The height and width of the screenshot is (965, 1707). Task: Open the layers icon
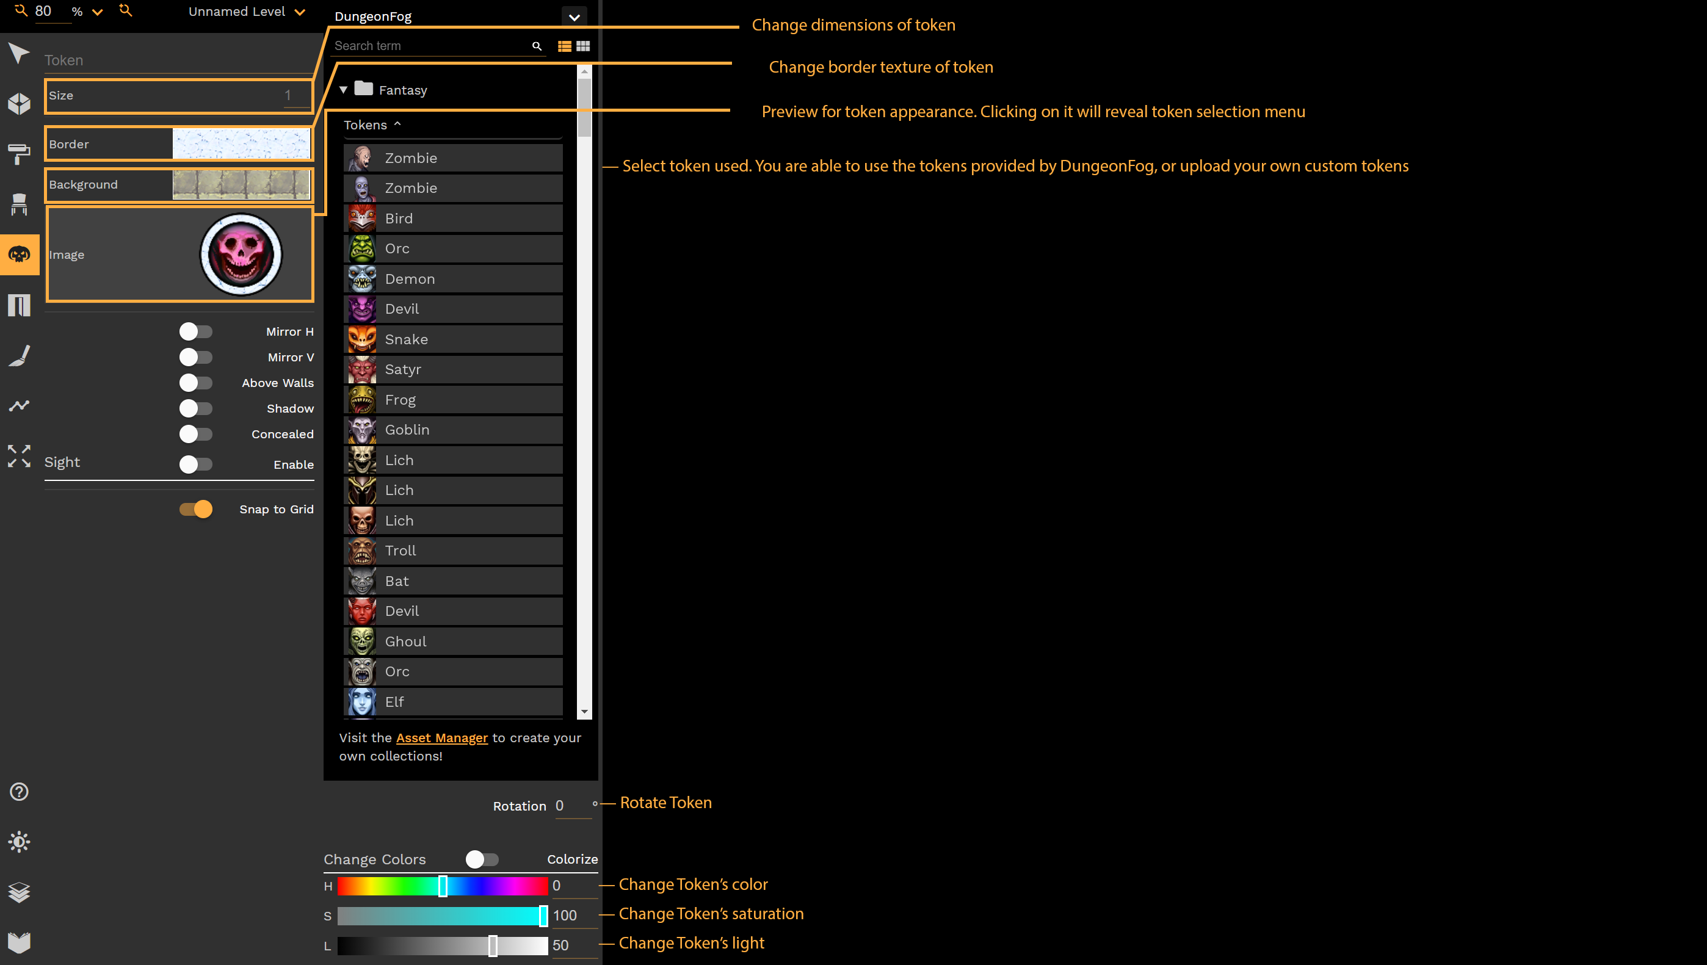tap(19, 893)
